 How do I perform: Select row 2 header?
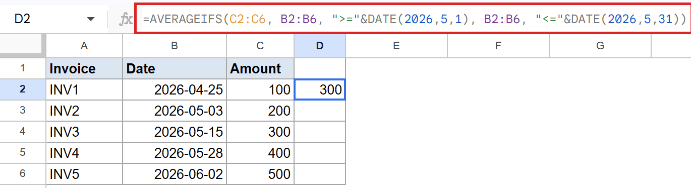23,89
